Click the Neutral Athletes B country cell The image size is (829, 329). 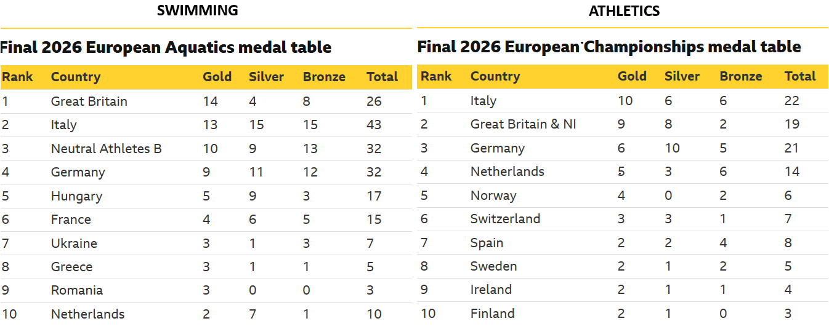(107, 149)
